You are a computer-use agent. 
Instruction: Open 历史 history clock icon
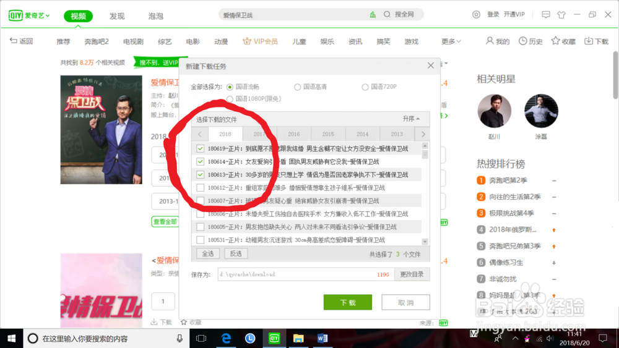click(x=522, y=41)
